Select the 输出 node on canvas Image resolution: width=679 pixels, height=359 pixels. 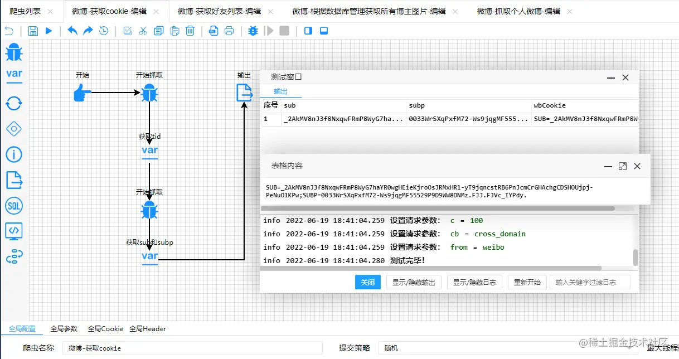[x=244, y=93]
